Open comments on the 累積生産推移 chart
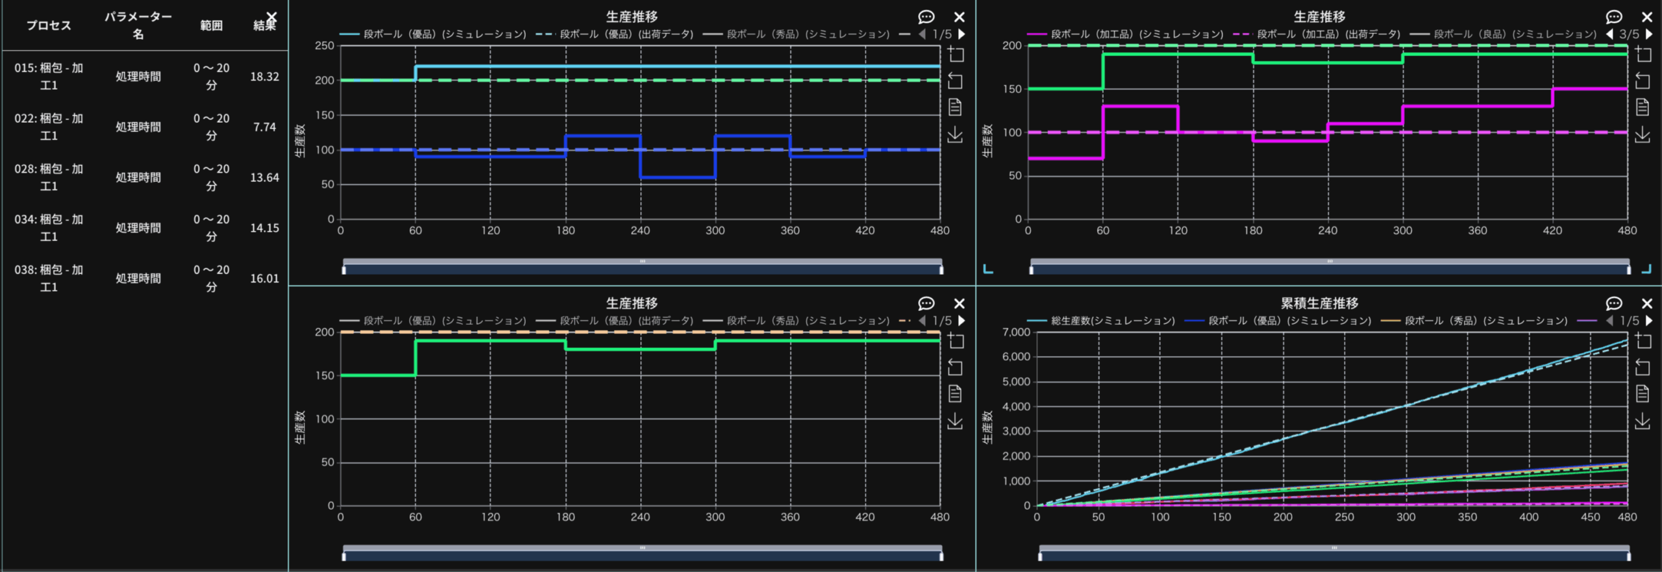1662x572 pixels. pos(1613,303)
